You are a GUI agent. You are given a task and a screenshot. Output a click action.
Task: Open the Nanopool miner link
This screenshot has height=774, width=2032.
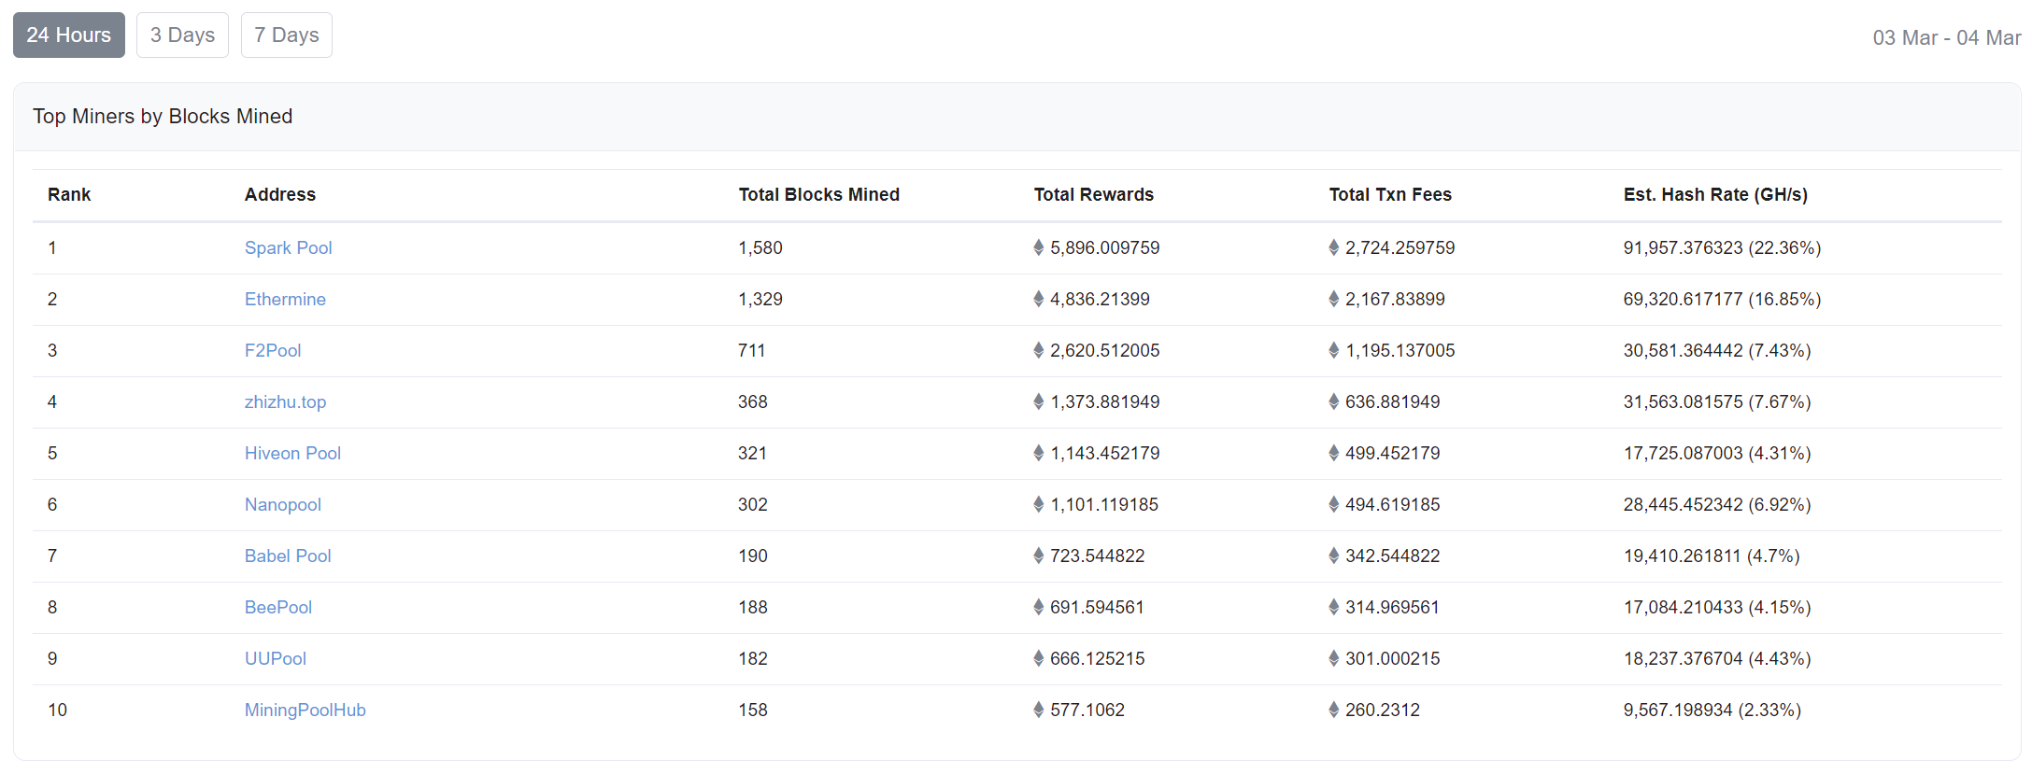point(283,505)
